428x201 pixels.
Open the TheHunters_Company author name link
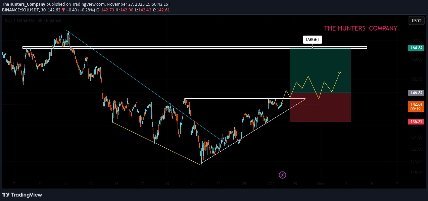[x=23, y=4]
